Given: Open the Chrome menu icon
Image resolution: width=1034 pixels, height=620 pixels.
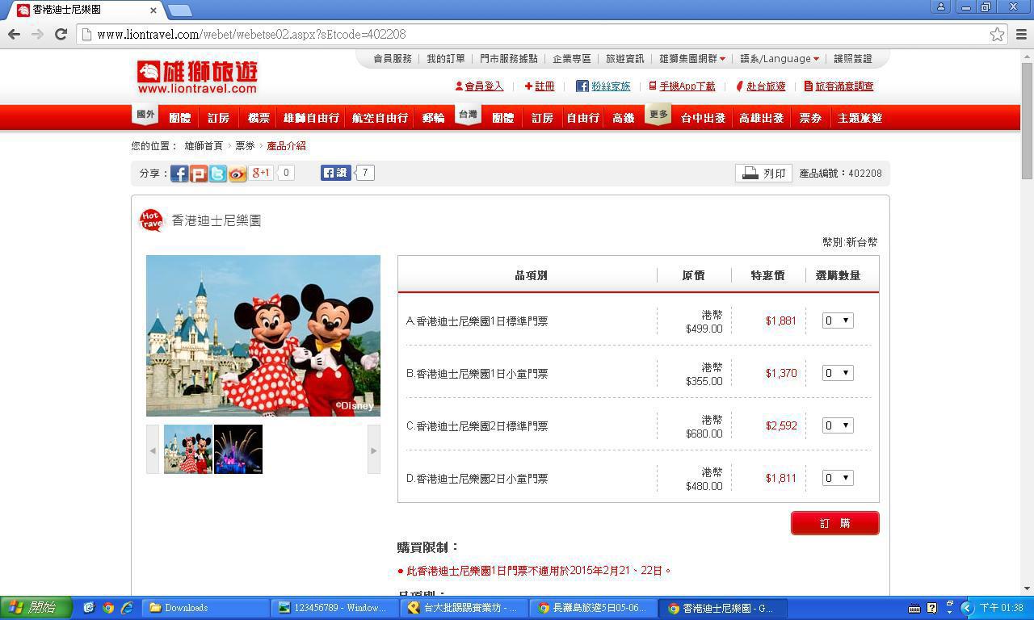Looking at the screenshot, I should 1021,34.
